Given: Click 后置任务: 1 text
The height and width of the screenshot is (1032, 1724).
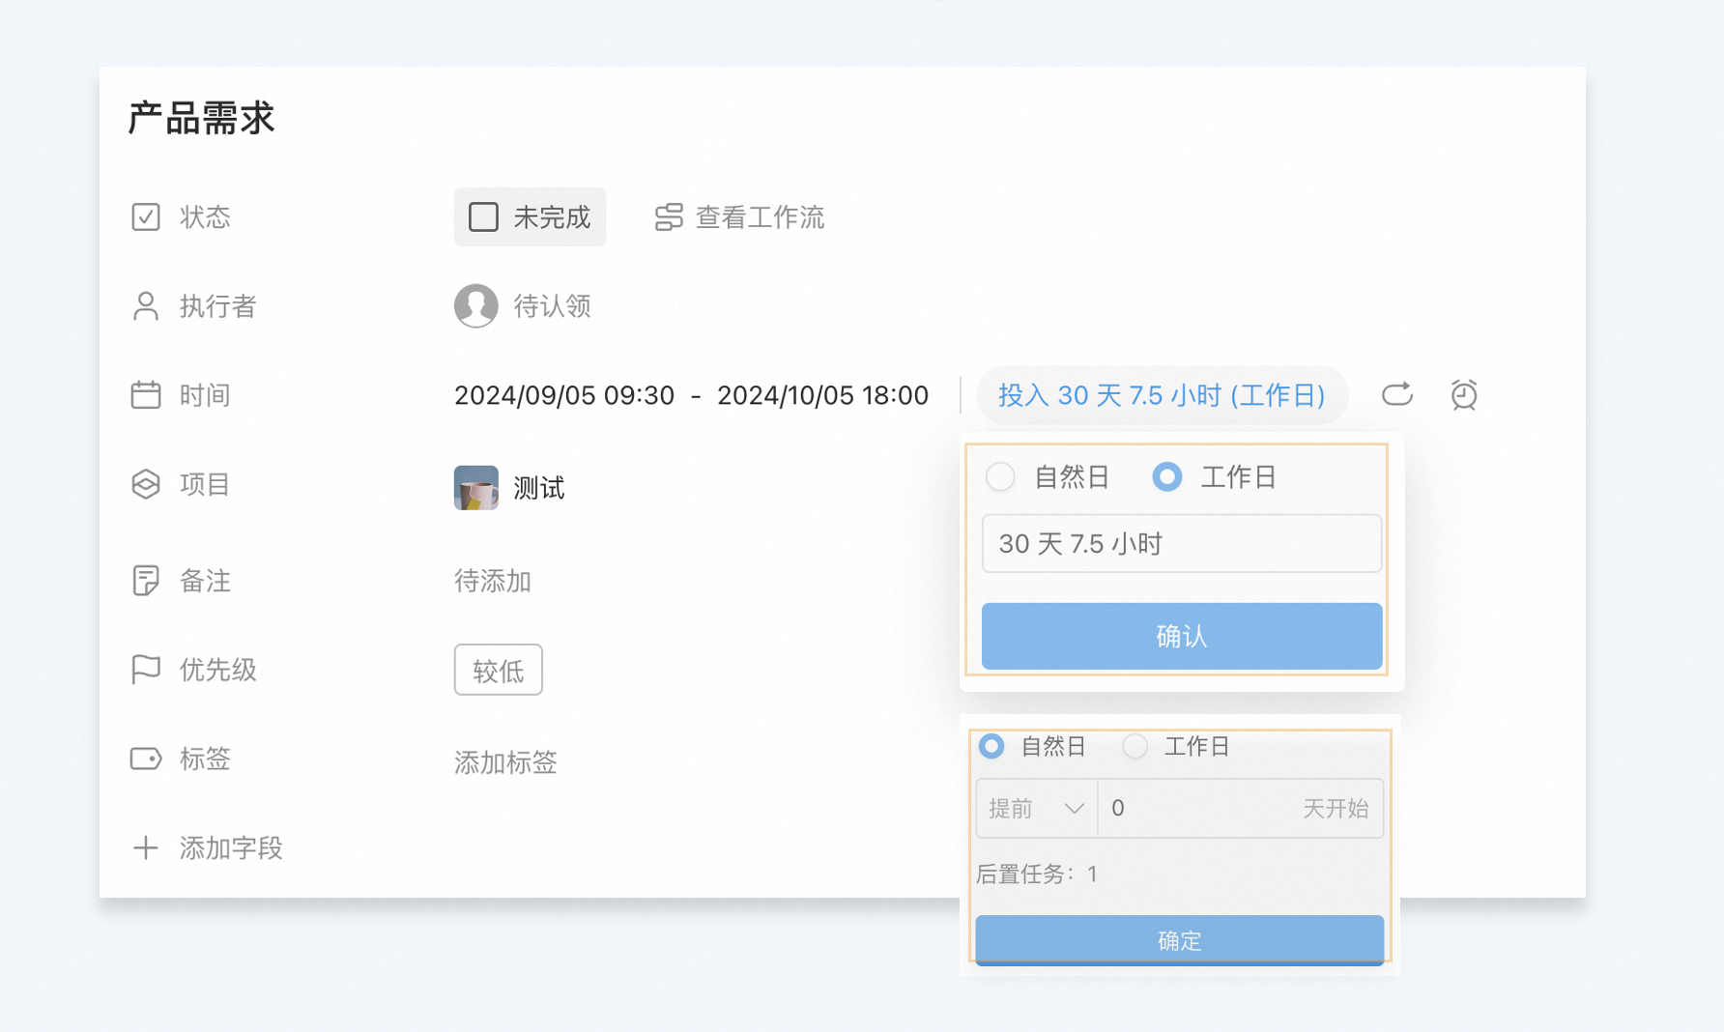Looking at the screenshot, I should [1037, 874].
